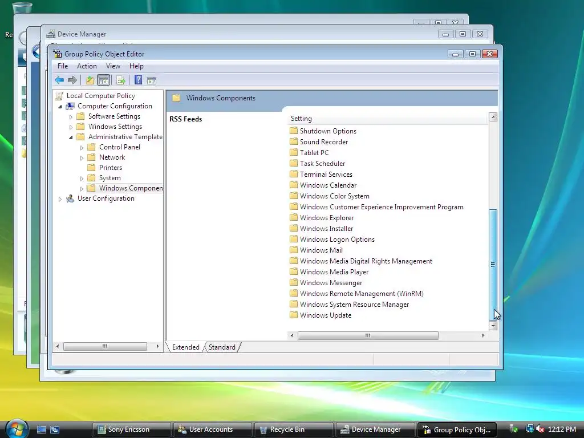The image size is (584, 438).
Task: Click the tree pane horizontal scrollbar thumb
Action: [105, 346]
